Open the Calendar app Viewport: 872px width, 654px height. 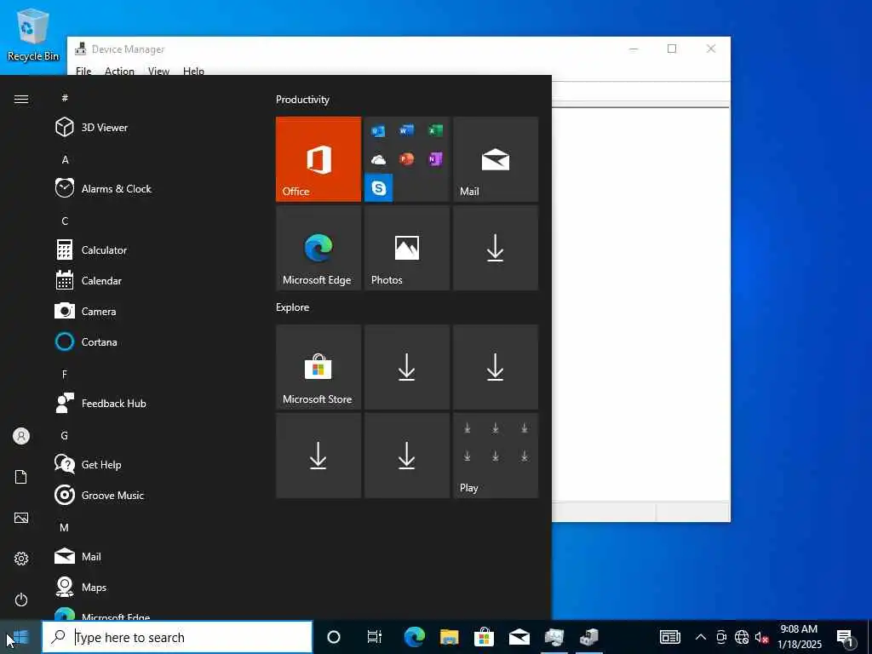tap(89, 280)
